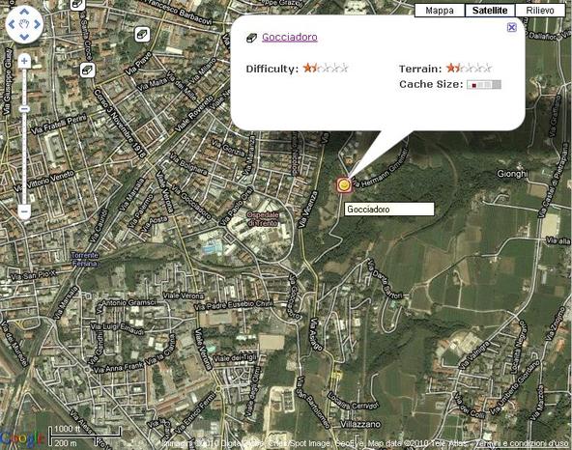
Task: Click the Google logo in the corner
Action: 22,438
